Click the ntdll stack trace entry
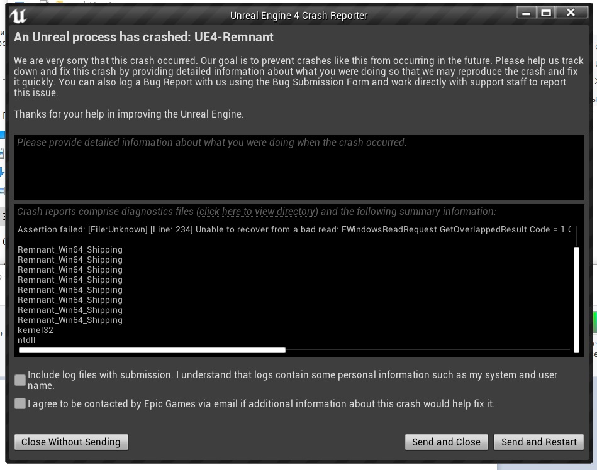 pyautogui.click(x=27, y=340)
